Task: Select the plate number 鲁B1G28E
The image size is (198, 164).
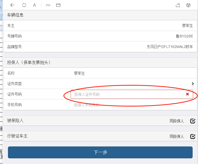Action: tap(184, 36)
